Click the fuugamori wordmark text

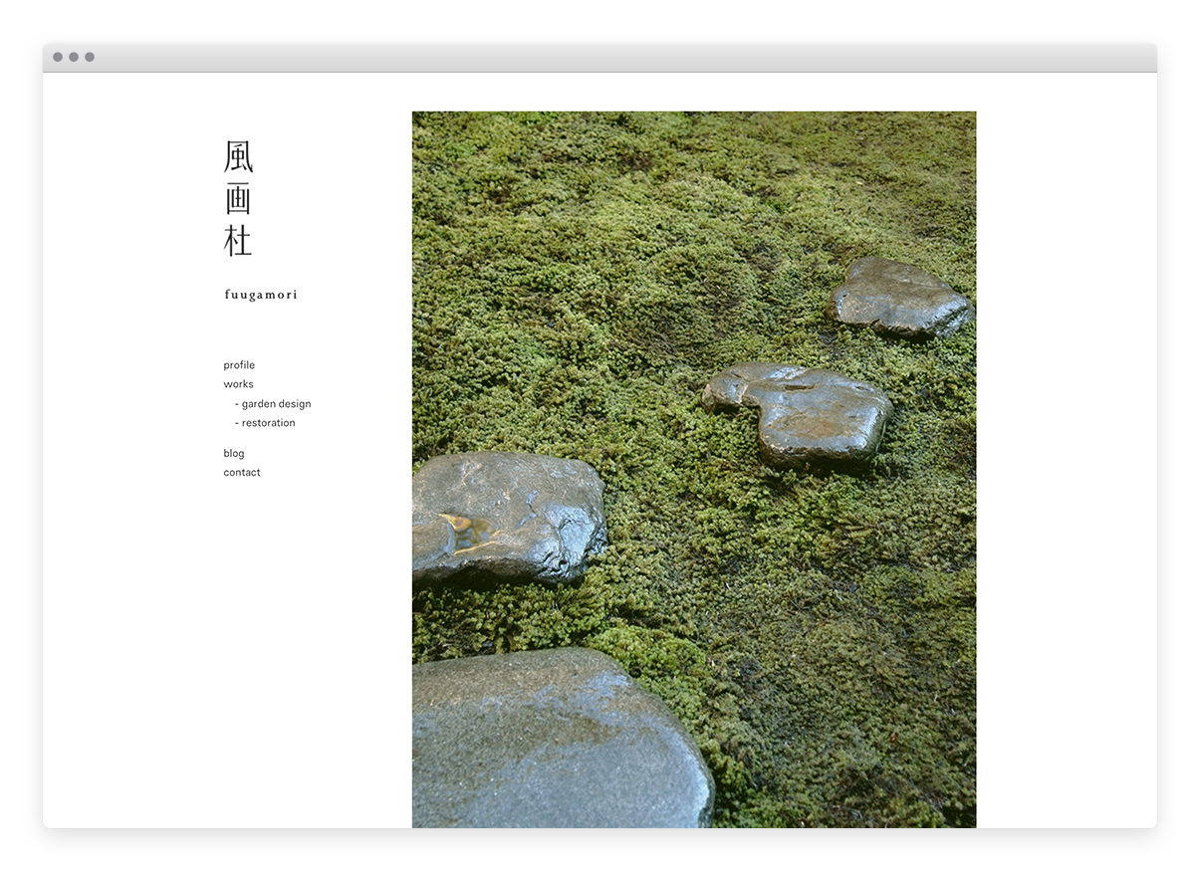(x=261, y=295)
